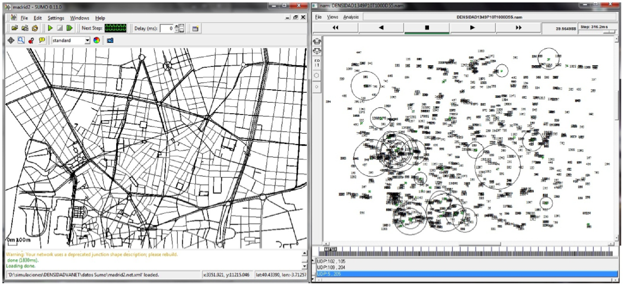The width and height of the screenshot is (623, 286).
Task: Perform a single simulation step icon
Action: (70, 28)
